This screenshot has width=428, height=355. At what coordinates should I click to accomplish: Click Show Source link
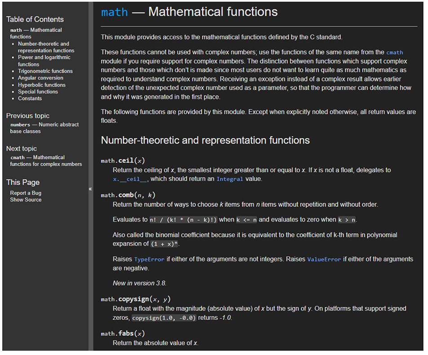(26, 200)
